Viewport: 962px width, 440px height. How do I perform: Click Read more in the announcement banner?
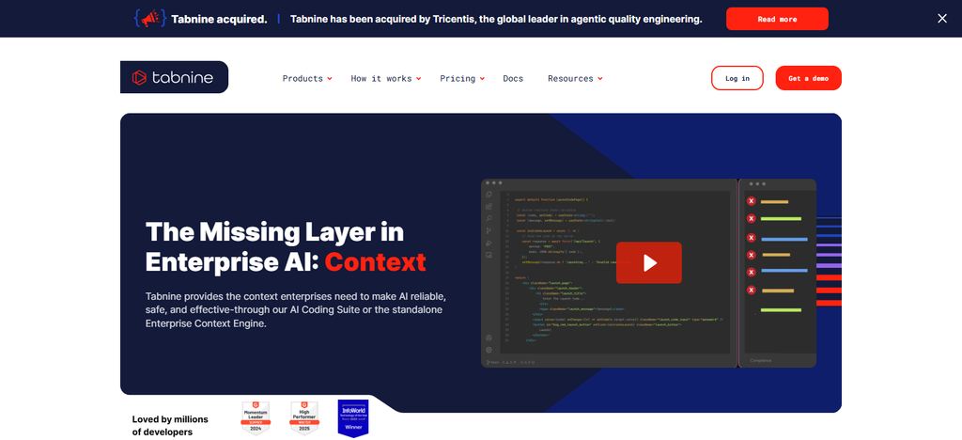[777, 19]
